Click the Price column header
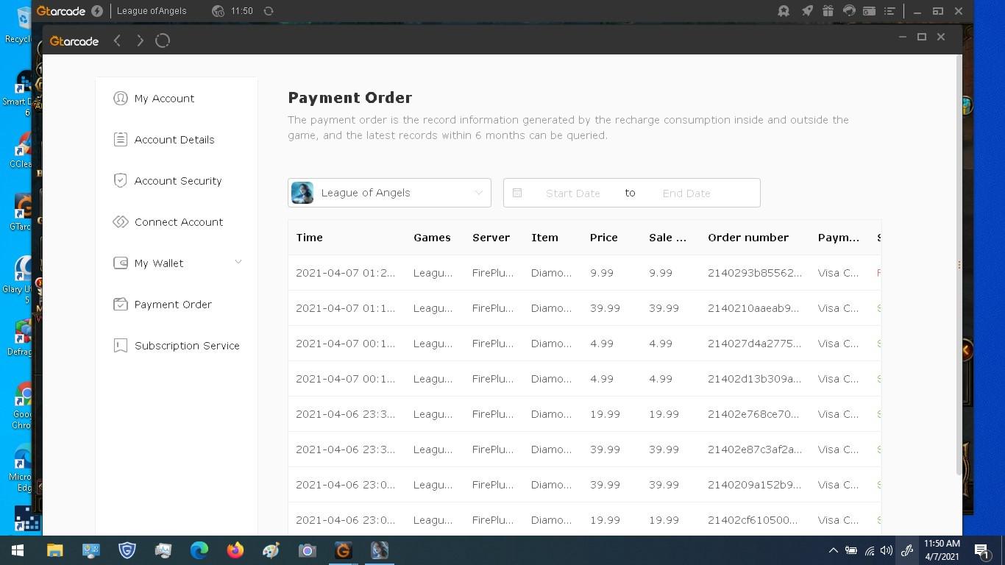 pos(603,238)
